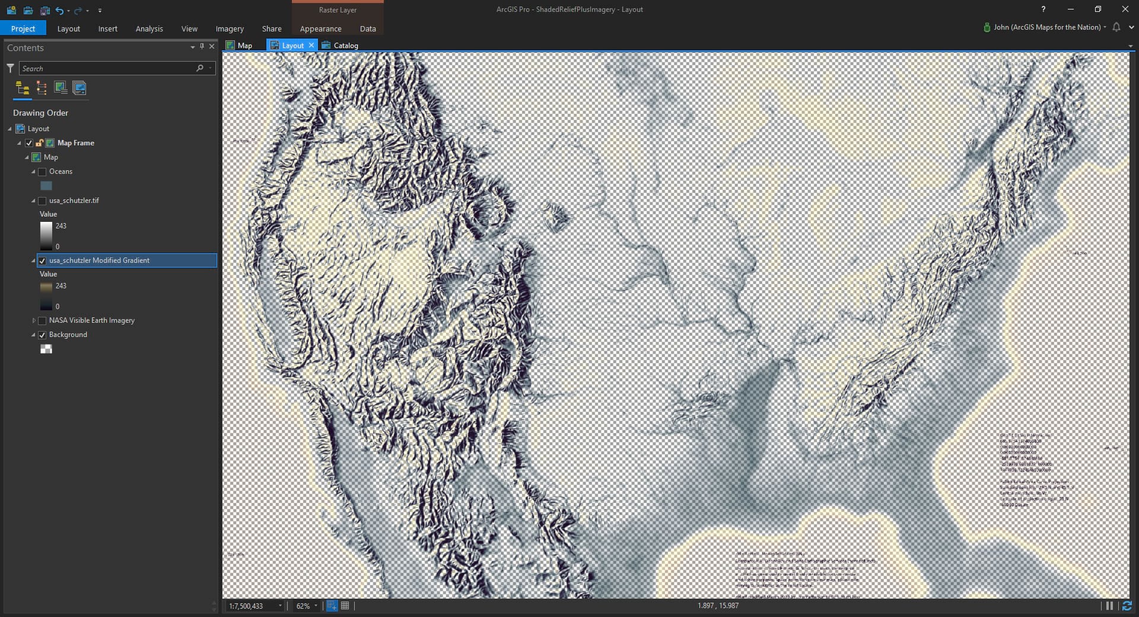This screenshot has height=617, width=1139.
Task: Refresh the layout view
Action: tap(1127, 606)
